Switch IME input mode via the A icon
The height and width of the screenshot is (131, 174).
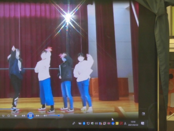click(125, 123)
